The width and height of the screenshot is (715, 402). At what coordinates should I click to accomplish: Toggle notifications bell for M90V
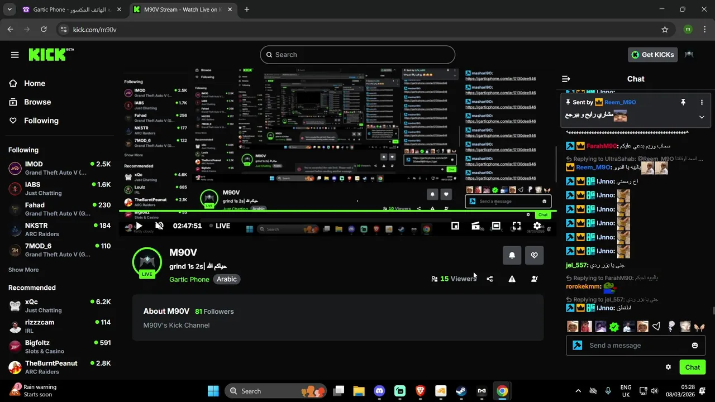tap(512, 255)
